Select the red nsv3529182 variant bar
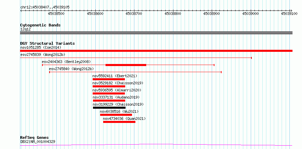The width and height of the screenshot is (302, 149). pyautogui.click(x=109, y=86)
